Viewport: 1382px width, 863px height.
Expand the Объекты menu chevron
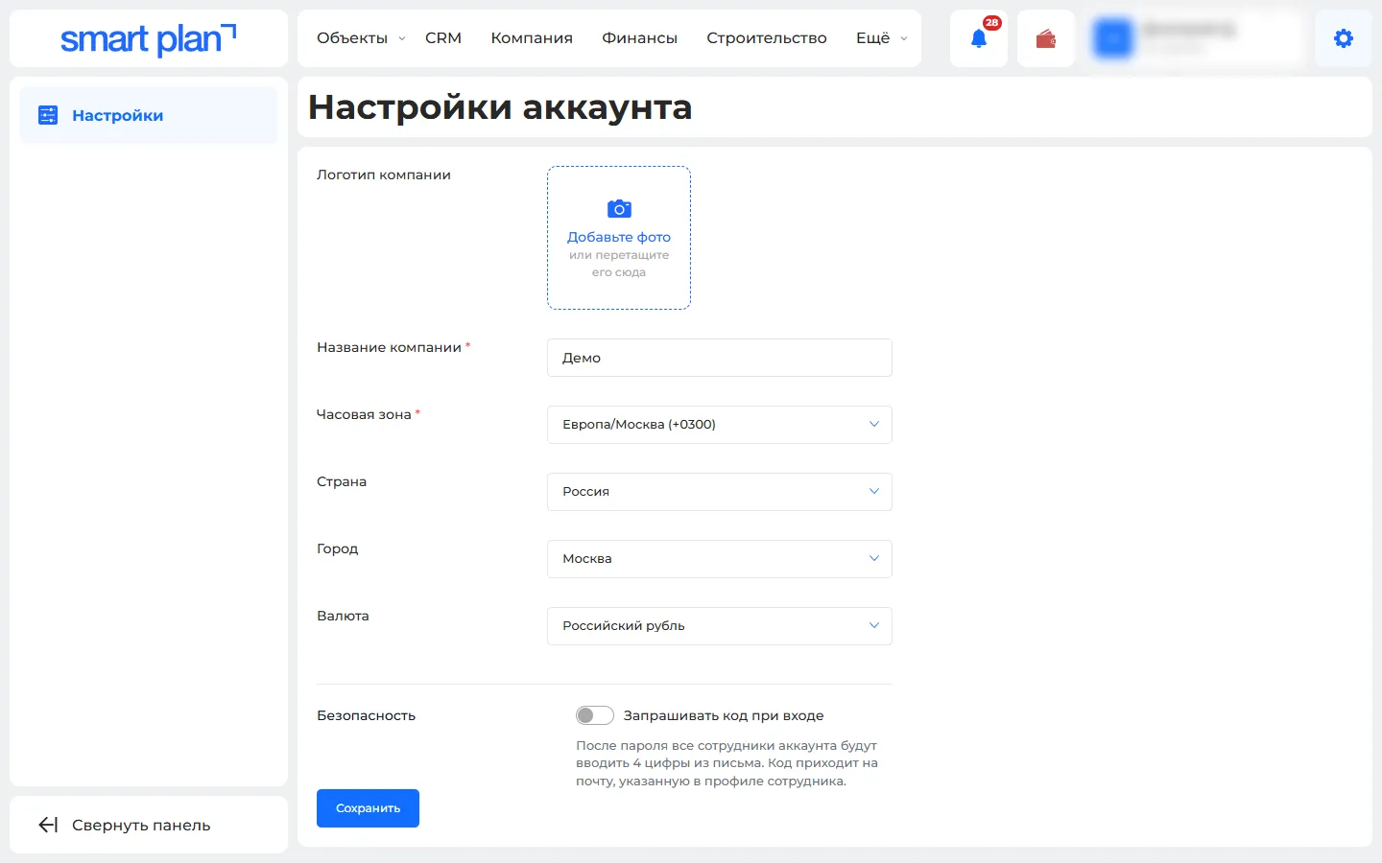click(402, 39)
